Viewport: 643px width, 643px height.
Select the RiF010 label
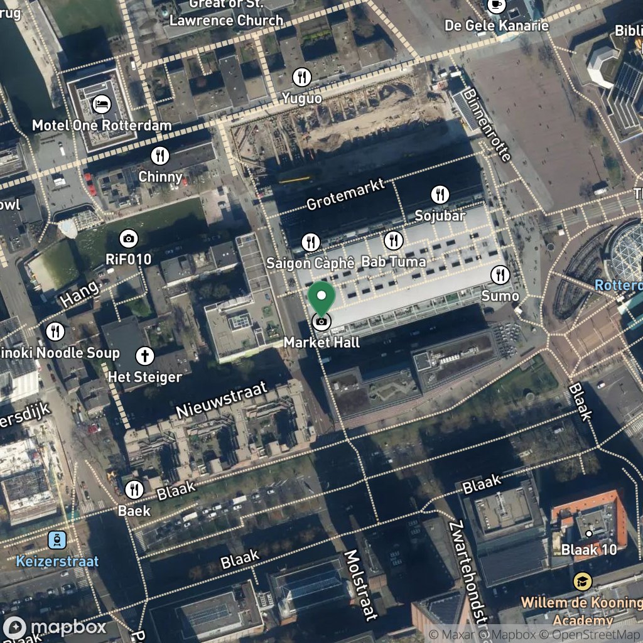tap(128, 259)
